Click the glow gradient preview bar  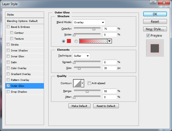click(x=93, y=41)
